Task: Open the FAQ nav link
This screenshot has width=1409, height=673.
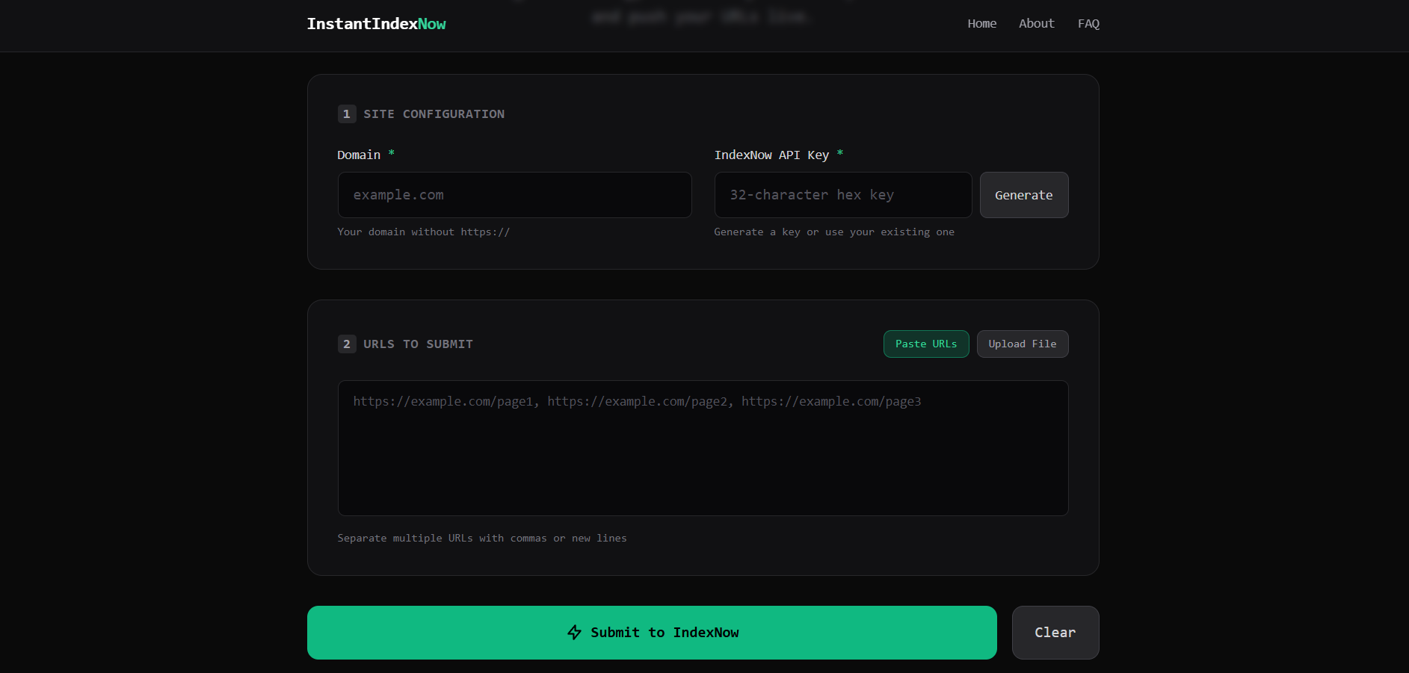Action: coord(1088,24)
